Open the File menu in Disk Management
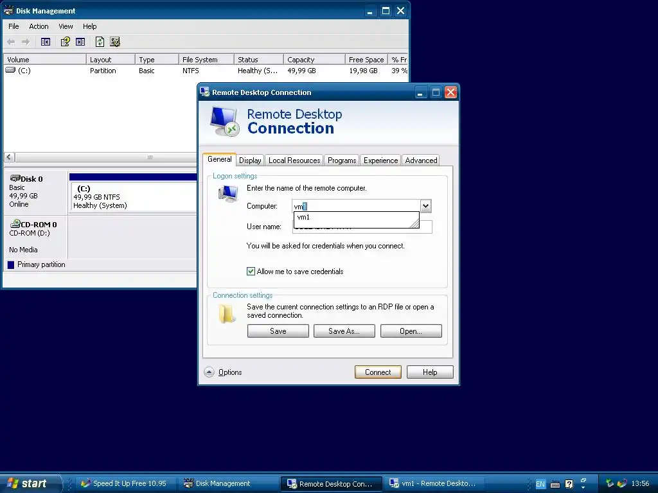The width and height of the screenshot is (658, 493). pos(13,26)
